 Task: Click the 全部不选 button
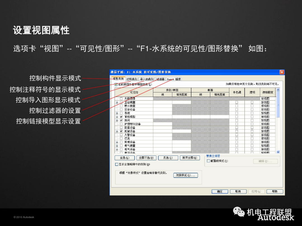(146, 158)
